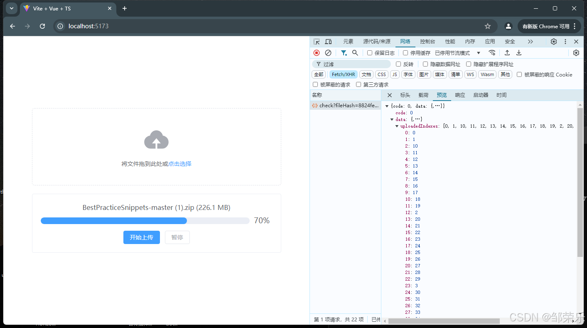587x328 pixels.
Task: Open network conditions wifi icon
Action: coord(492,53)
